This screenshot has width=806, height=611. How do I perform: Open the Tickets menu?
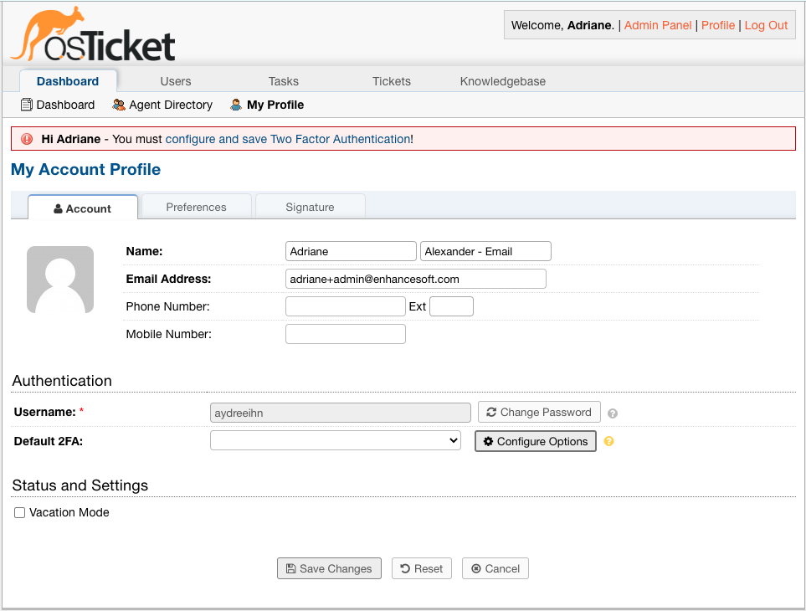pos(391,81)
